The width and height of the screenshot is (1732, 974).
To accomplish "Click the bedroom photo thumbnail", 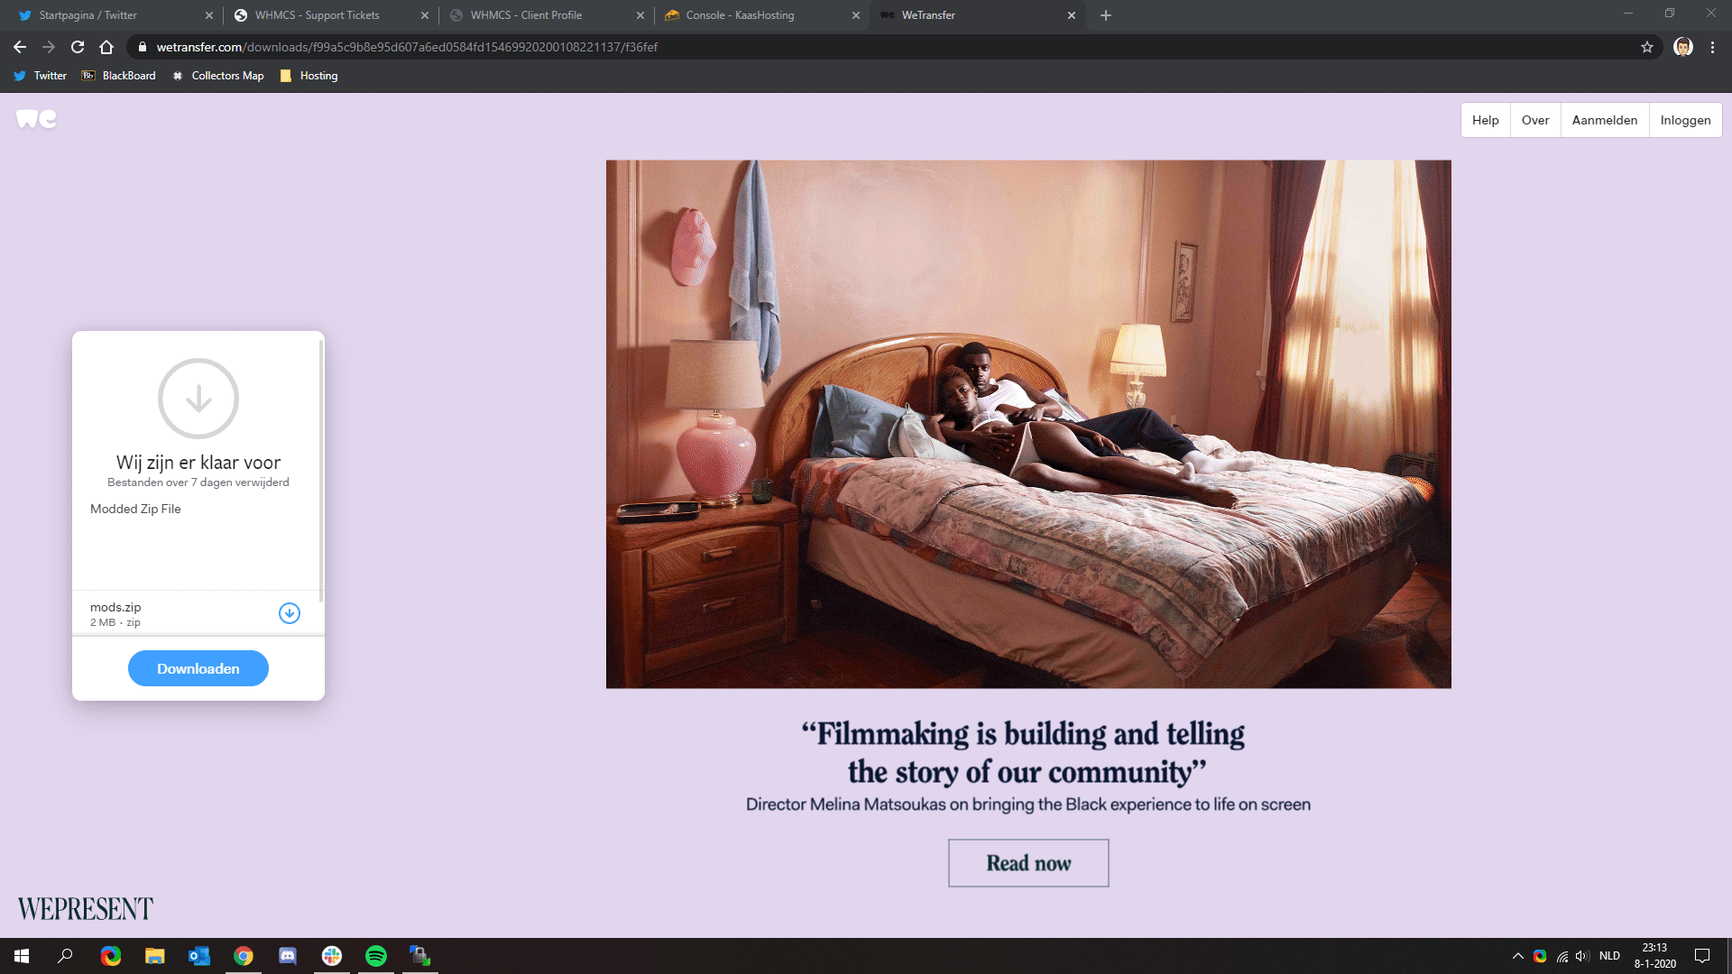I will (x=1028, y=424).
